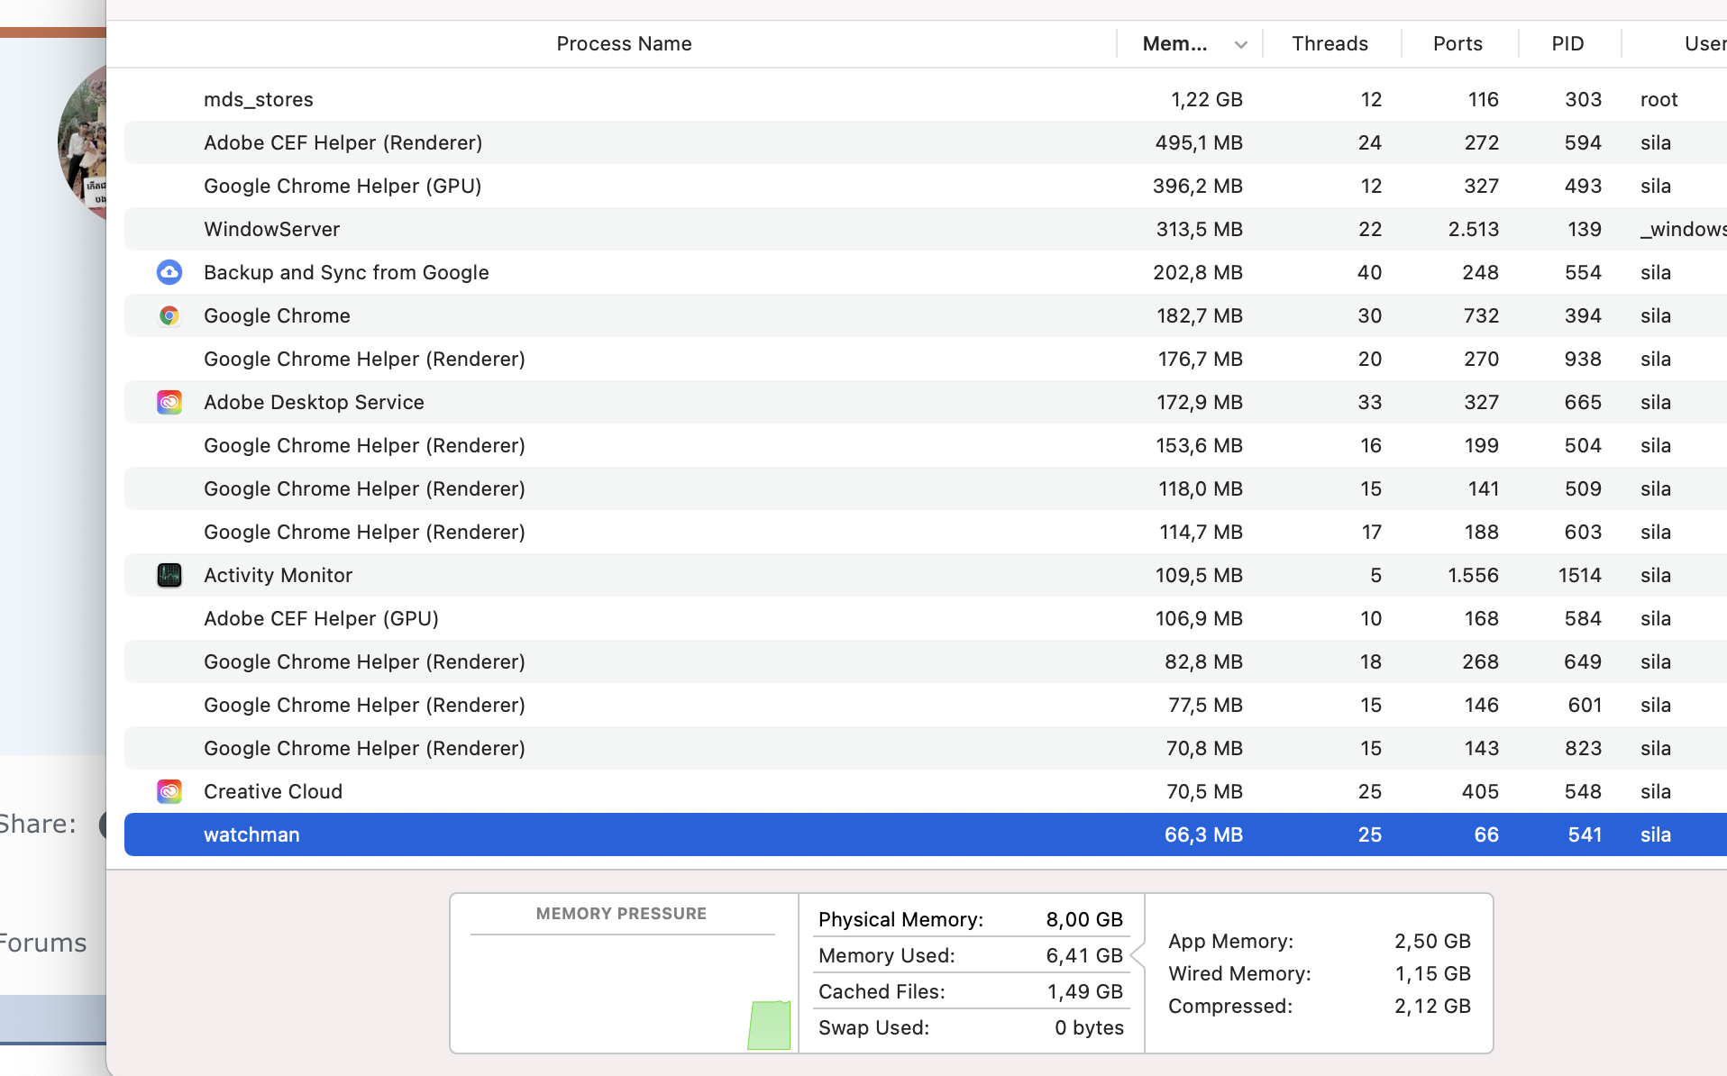1727x1076 pixels.
Task: Click the highlighted watchman process row
Action: pos(926,834)
